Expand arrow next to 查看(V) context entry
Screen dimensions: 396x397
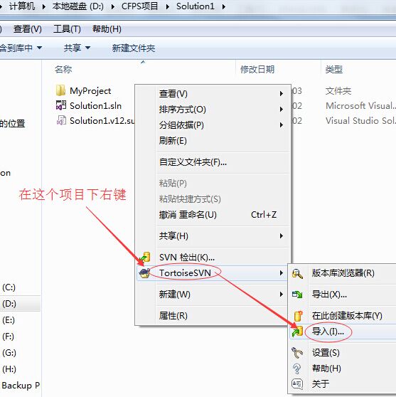[282, 94]
